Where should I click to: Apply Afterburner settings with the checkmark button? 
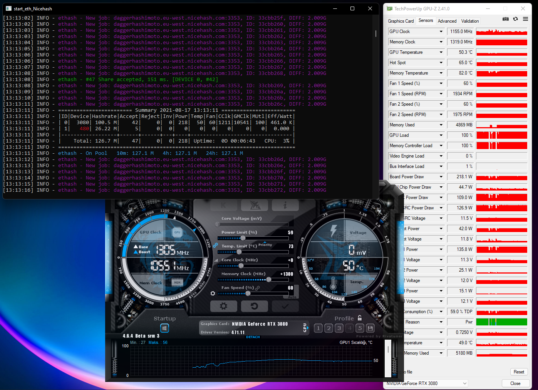point(285,306)
